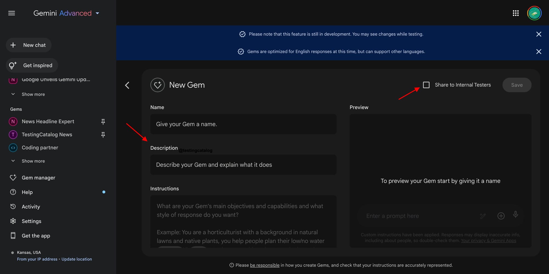Open the account profile avatar
549x274 pixels.
(x=534, y=13)
